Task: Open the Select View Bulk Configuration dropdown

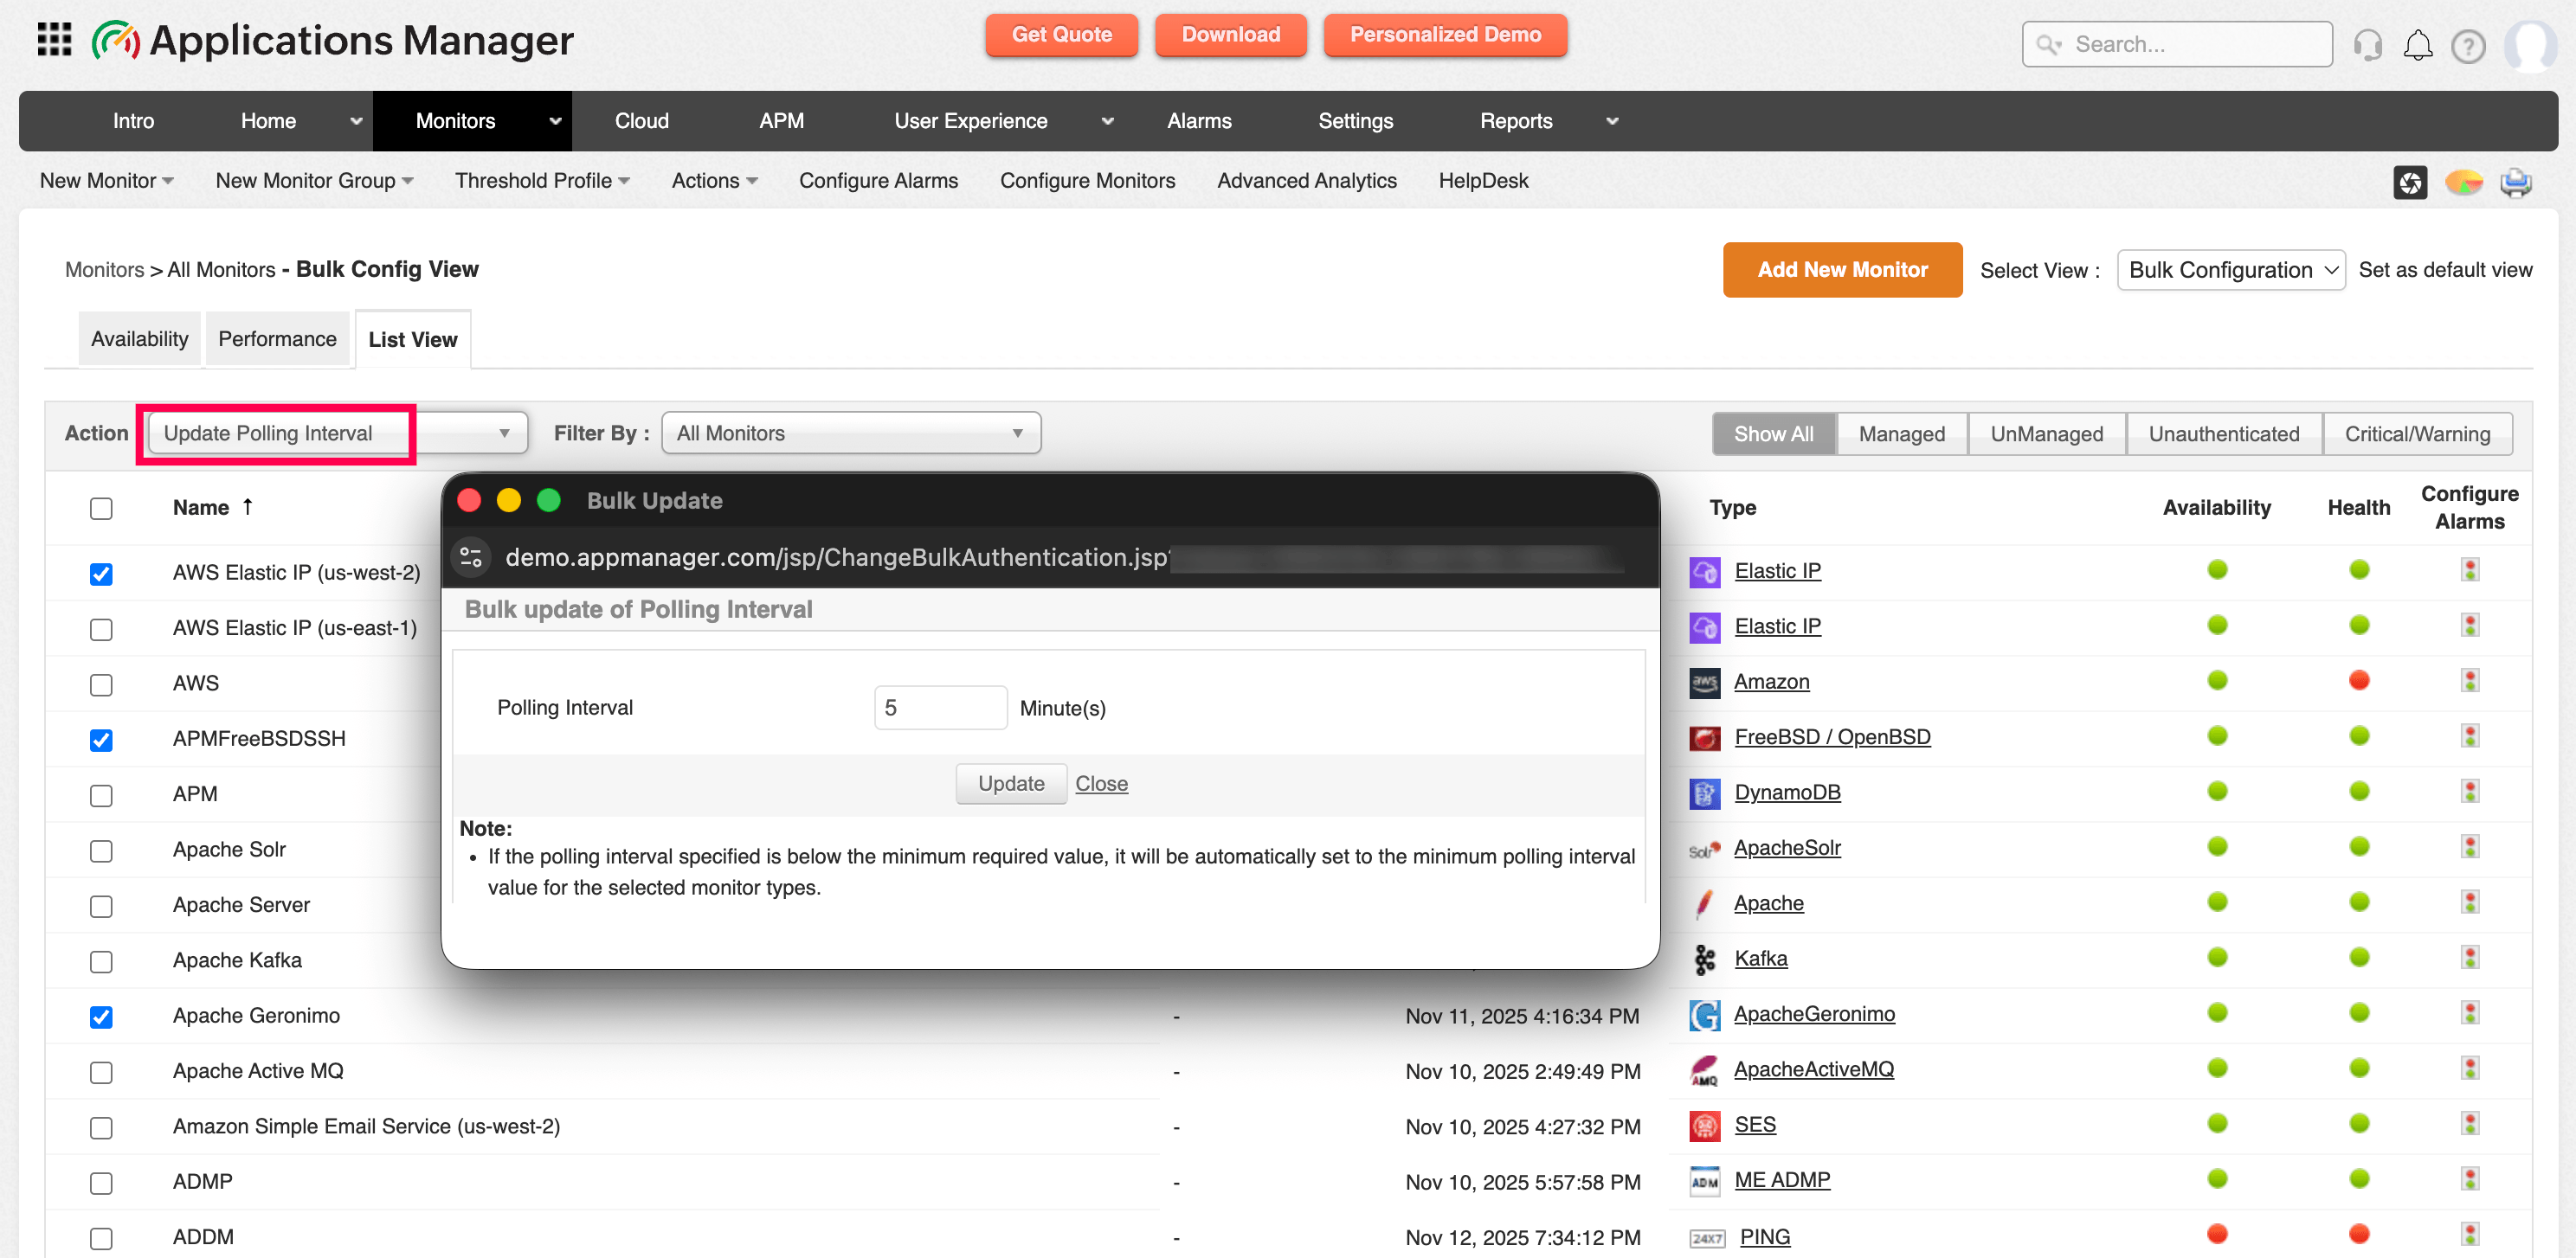Action: [x=2231, y=270]
